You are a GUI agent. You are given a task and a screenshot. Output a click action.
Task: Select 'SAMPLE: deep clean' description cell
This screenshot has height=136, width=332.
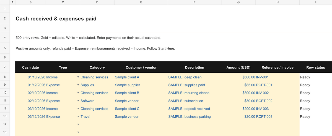pyautogui.click(x=194, y=77)
